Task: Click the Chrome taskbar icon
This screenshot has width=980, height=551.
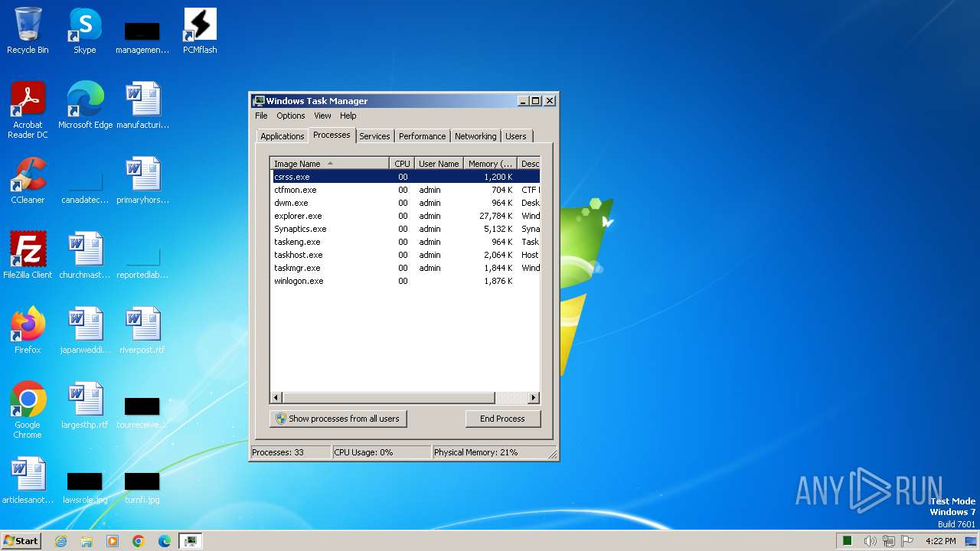Action: pyautogui.click(x=139, y=541)
